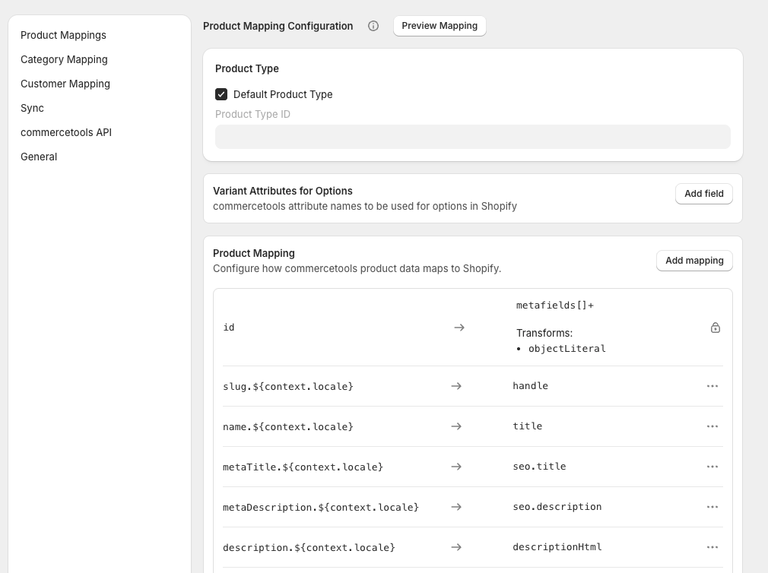This screenshot has height=573, width=768.
Task: Click the Product Type section heading
Action: tap(247, 68)
